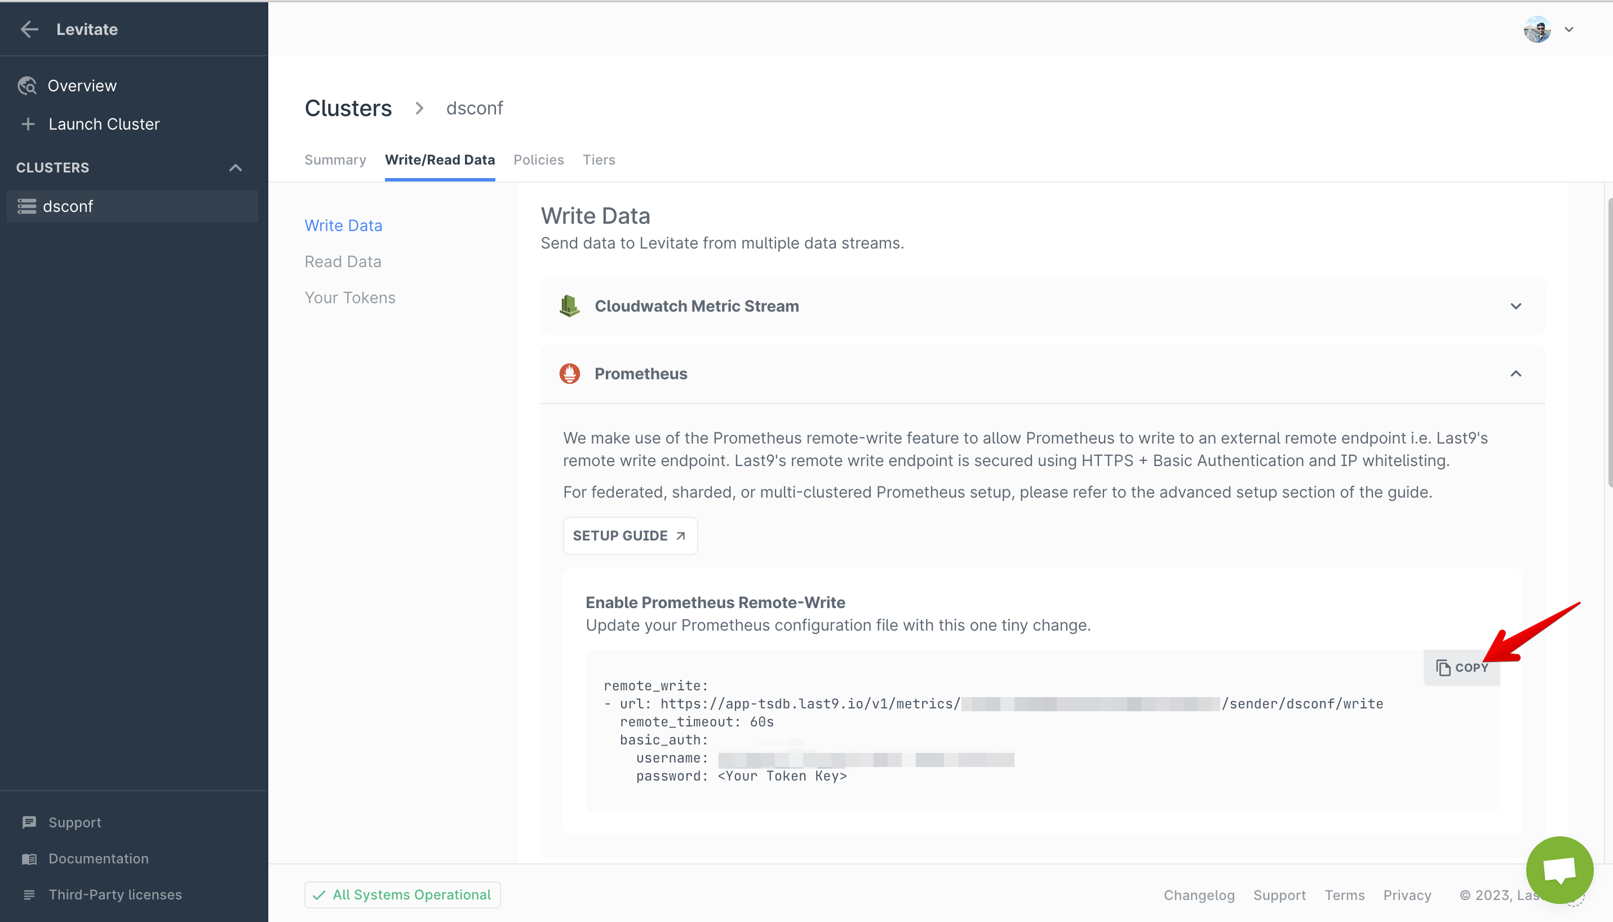The height and width of the screenshot is (922, 1613).
Task: Click the back arrow next to Levitate
Action: pos(29,29)
